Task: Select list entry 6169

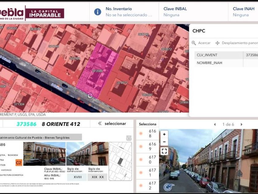Action: coord(148,147)
